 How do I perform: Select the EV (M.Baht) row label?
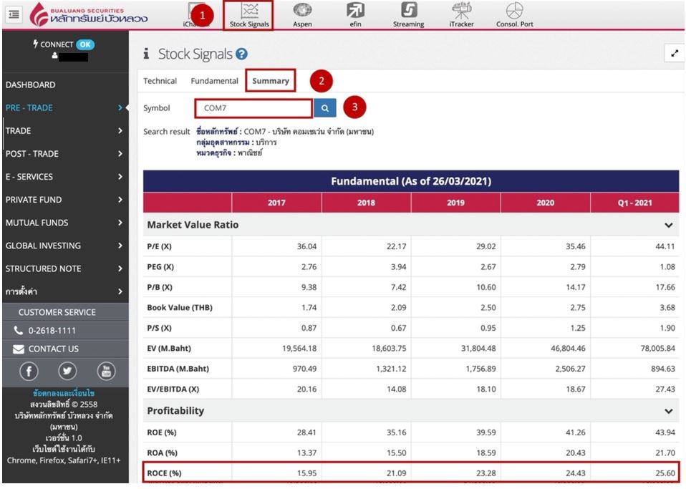click(169, 349)
